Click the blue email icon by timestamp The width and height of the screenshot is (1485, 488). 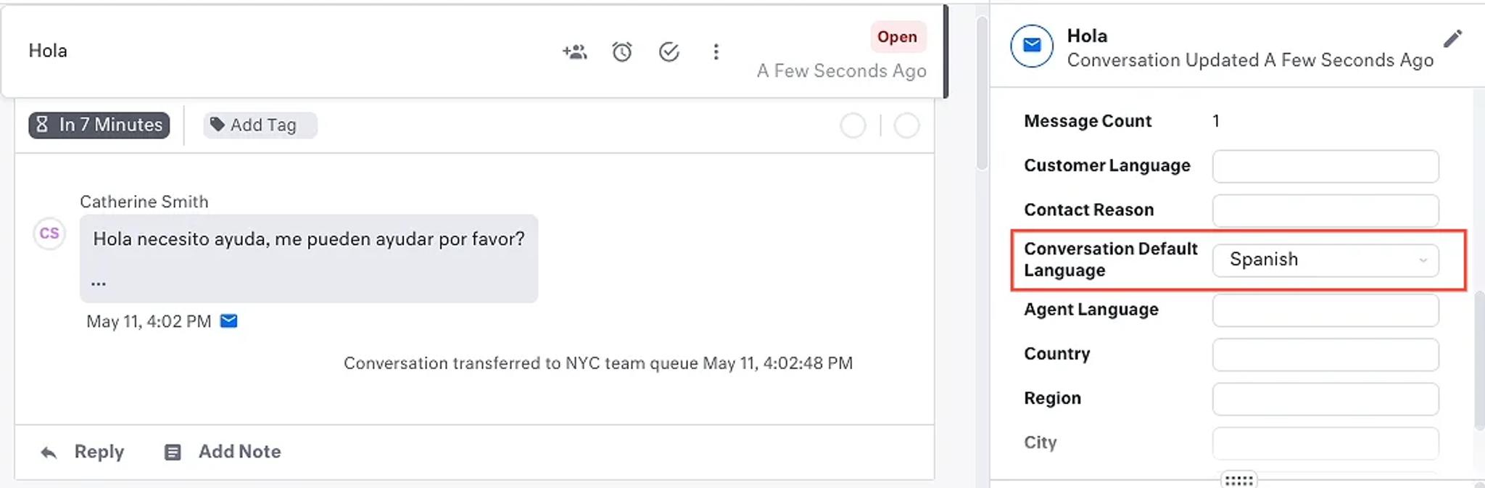pos(228,321)
